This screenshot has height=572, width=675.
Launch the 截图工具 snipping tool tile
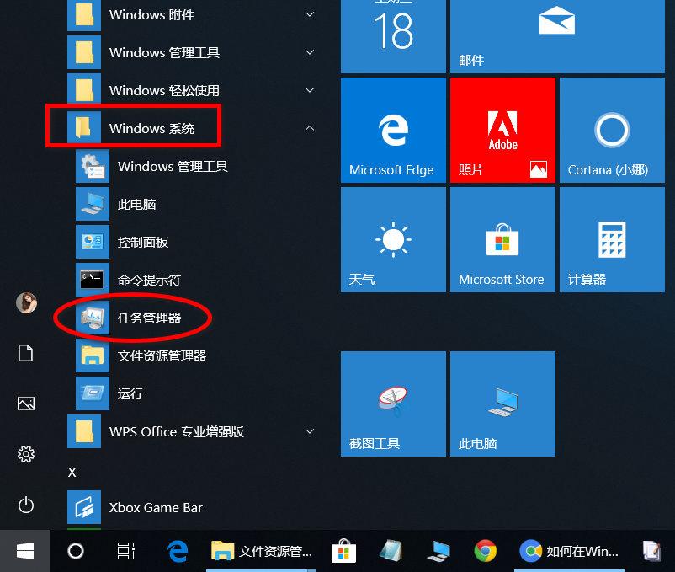[392, 404]
